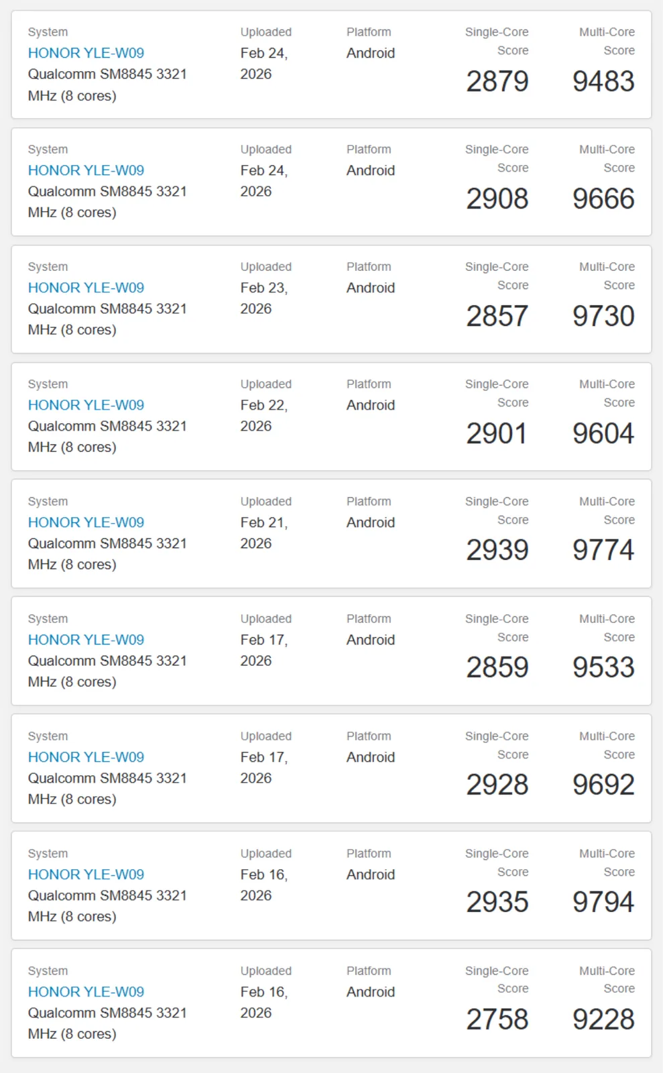Select the 2901 single-core score

[x=497, y=434]
